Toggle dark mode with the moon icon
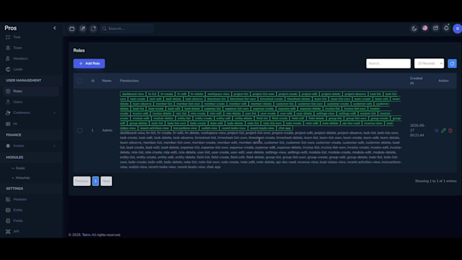 tap(414, 29)
